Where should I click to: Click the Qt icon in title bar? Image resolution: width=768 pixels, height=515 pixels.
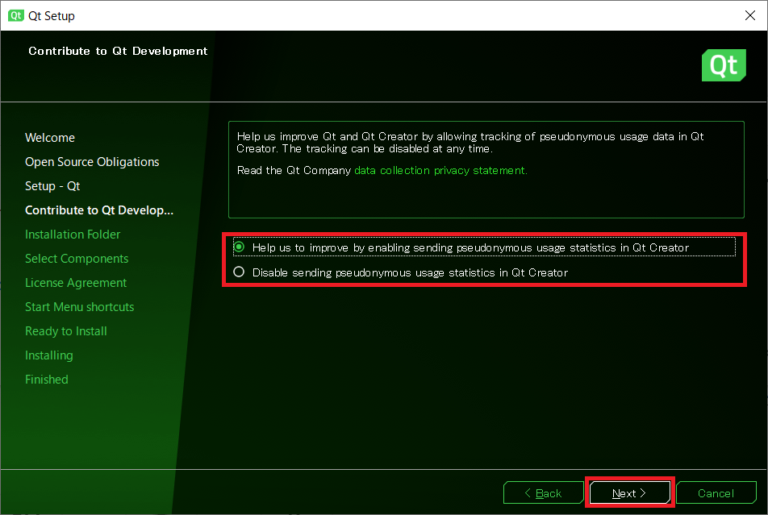[15, 15]
